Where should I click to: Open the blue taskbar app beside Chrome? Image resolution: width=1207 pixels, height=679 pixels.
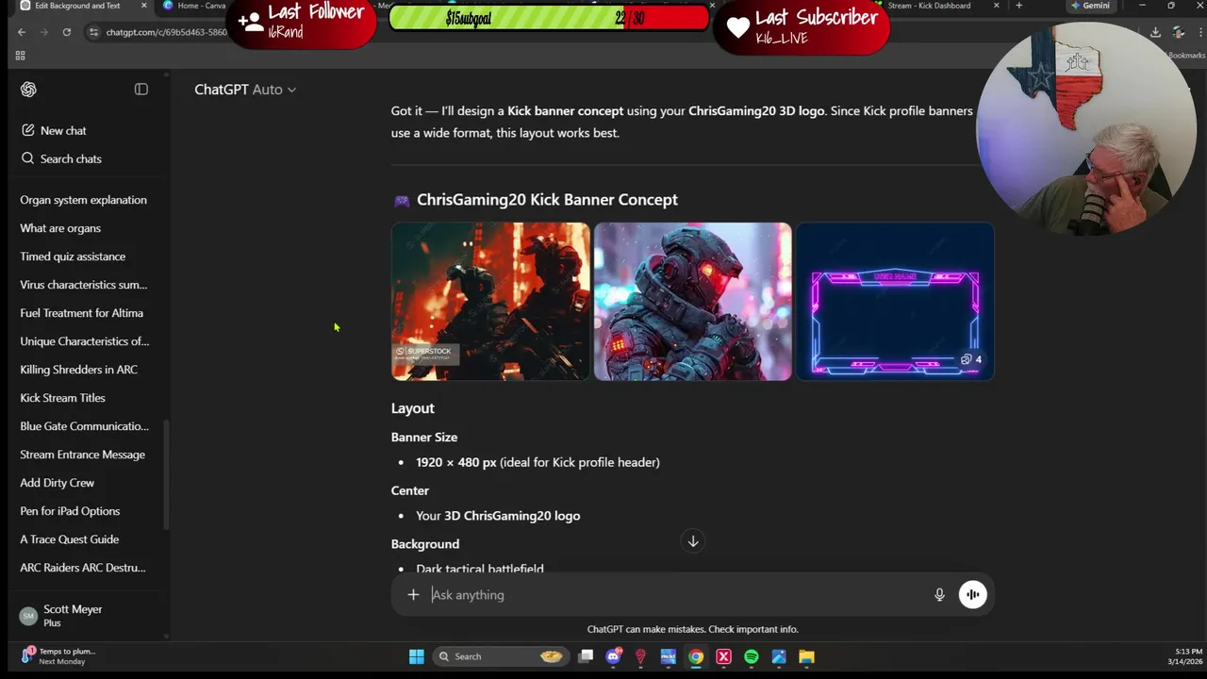(x=669, y=656)
